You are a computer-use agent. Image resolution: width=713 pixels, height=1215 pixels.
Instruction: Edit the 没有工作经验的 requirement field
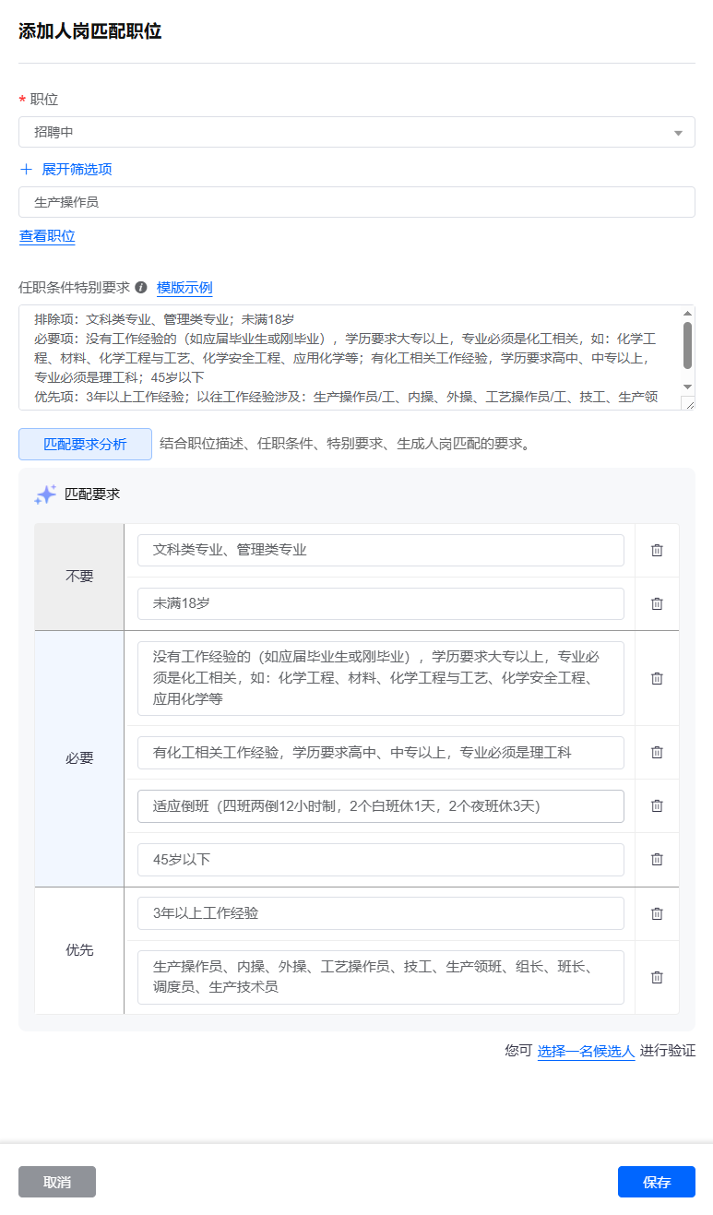(381, 678)
